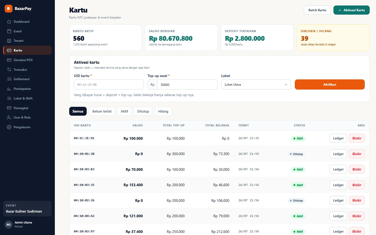
Task: Open Dashboard via its home icon
Action: pos(9,22)
